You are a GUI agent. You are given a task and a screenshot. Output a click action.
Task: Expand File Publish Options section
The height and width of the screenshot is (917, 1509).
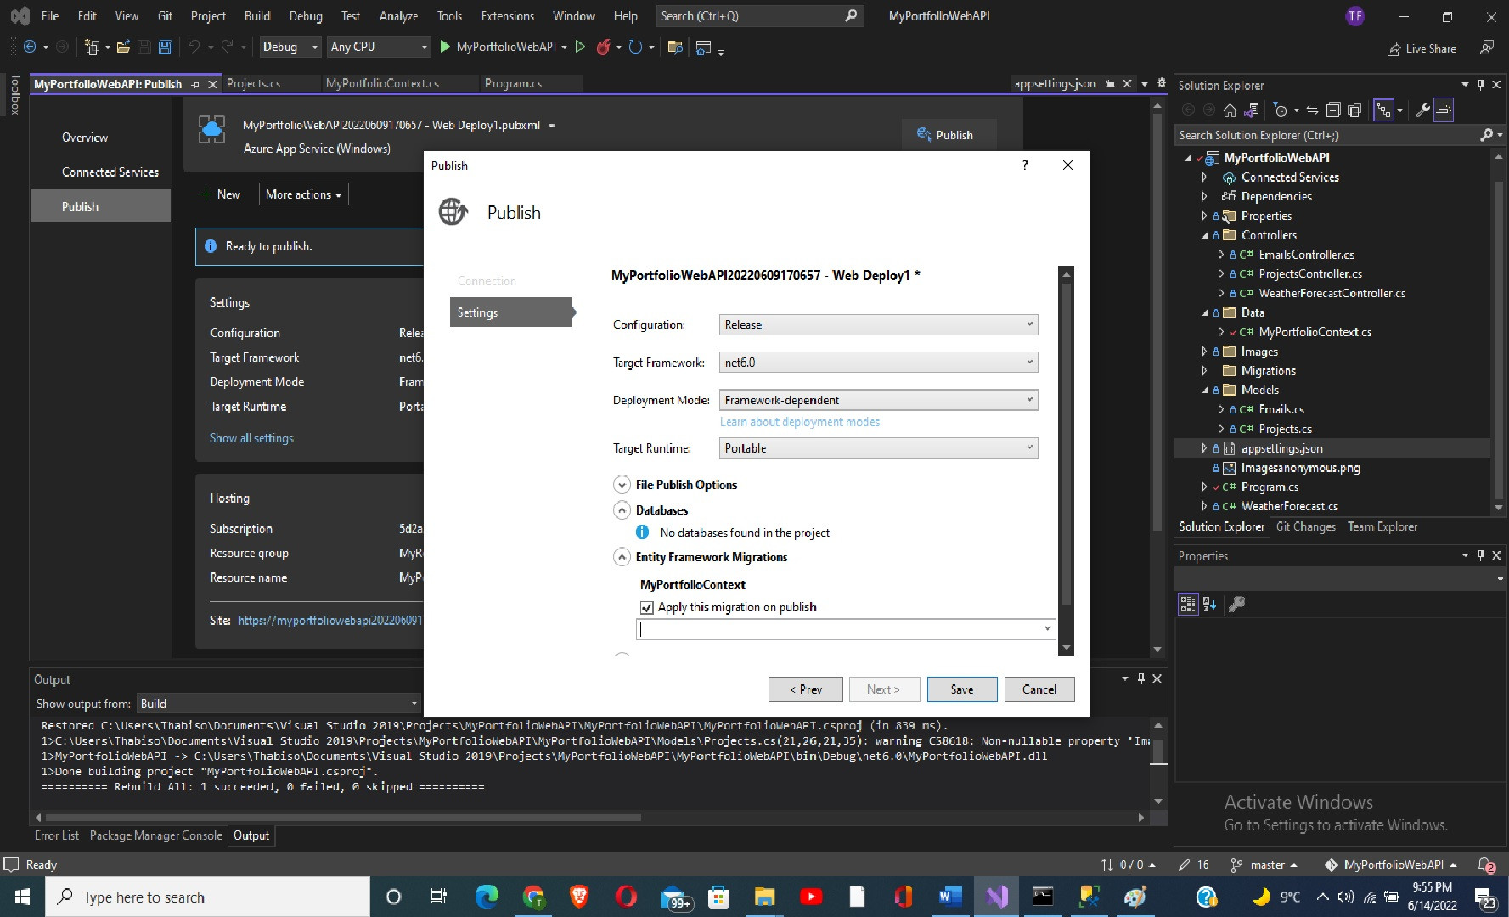622,485
